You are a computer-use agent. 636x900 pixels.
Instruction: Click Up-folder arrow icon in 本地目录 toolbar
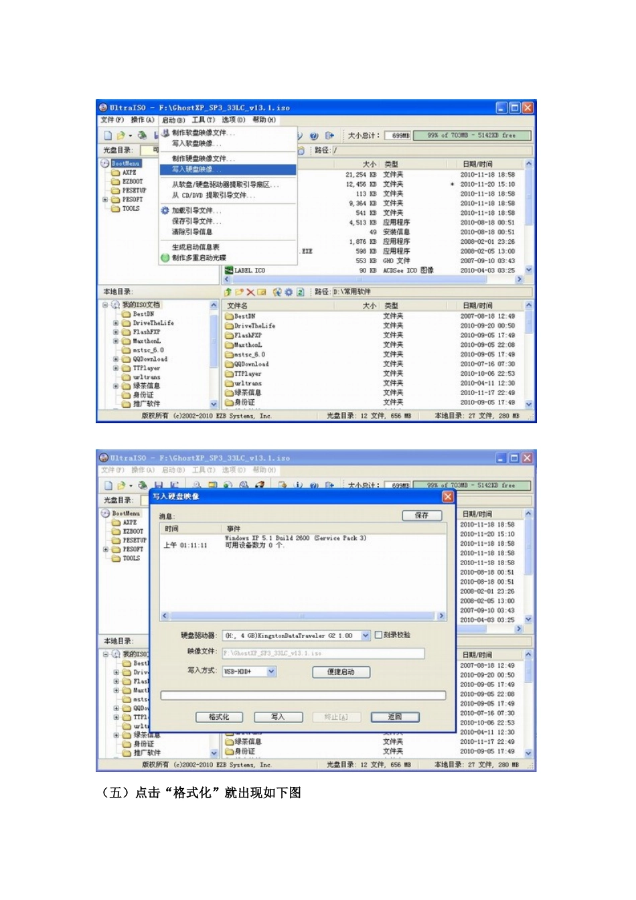tap(228, 292)
